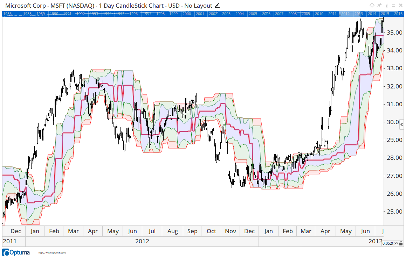
Task: Jump to 1999 on the year navigation strip
Action: click(173, 13)
